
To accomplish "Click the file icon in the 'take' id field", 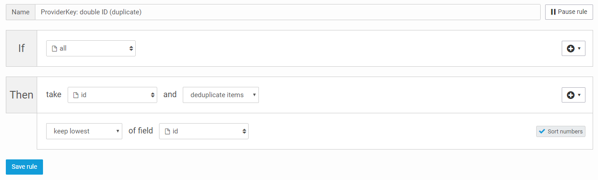I will point(76,95).
